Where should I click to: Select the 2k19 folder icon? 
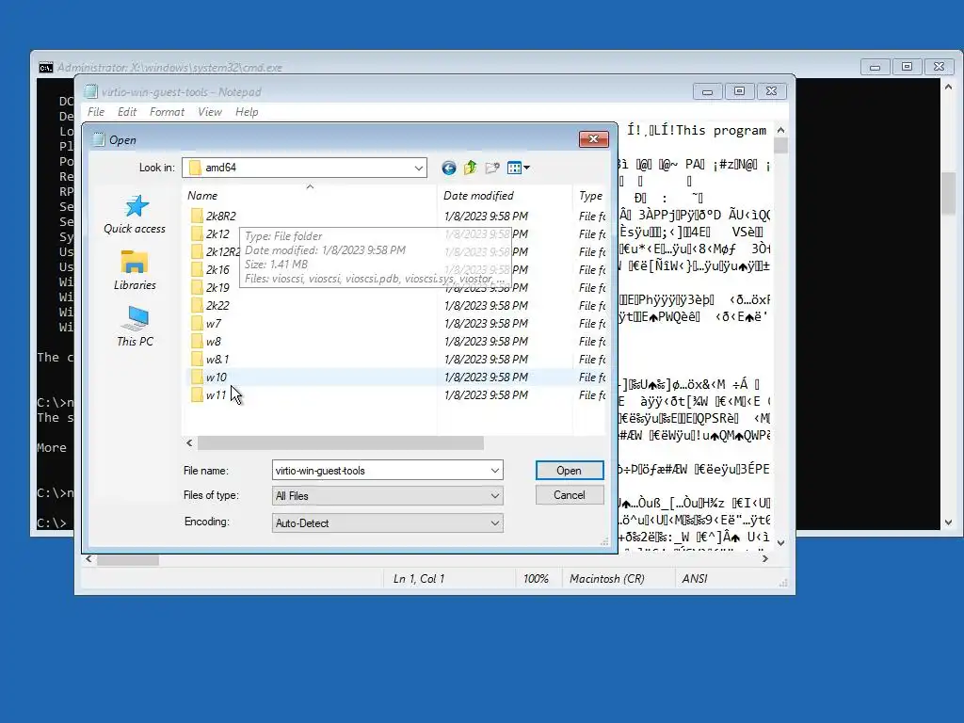[x=197, y=287]
